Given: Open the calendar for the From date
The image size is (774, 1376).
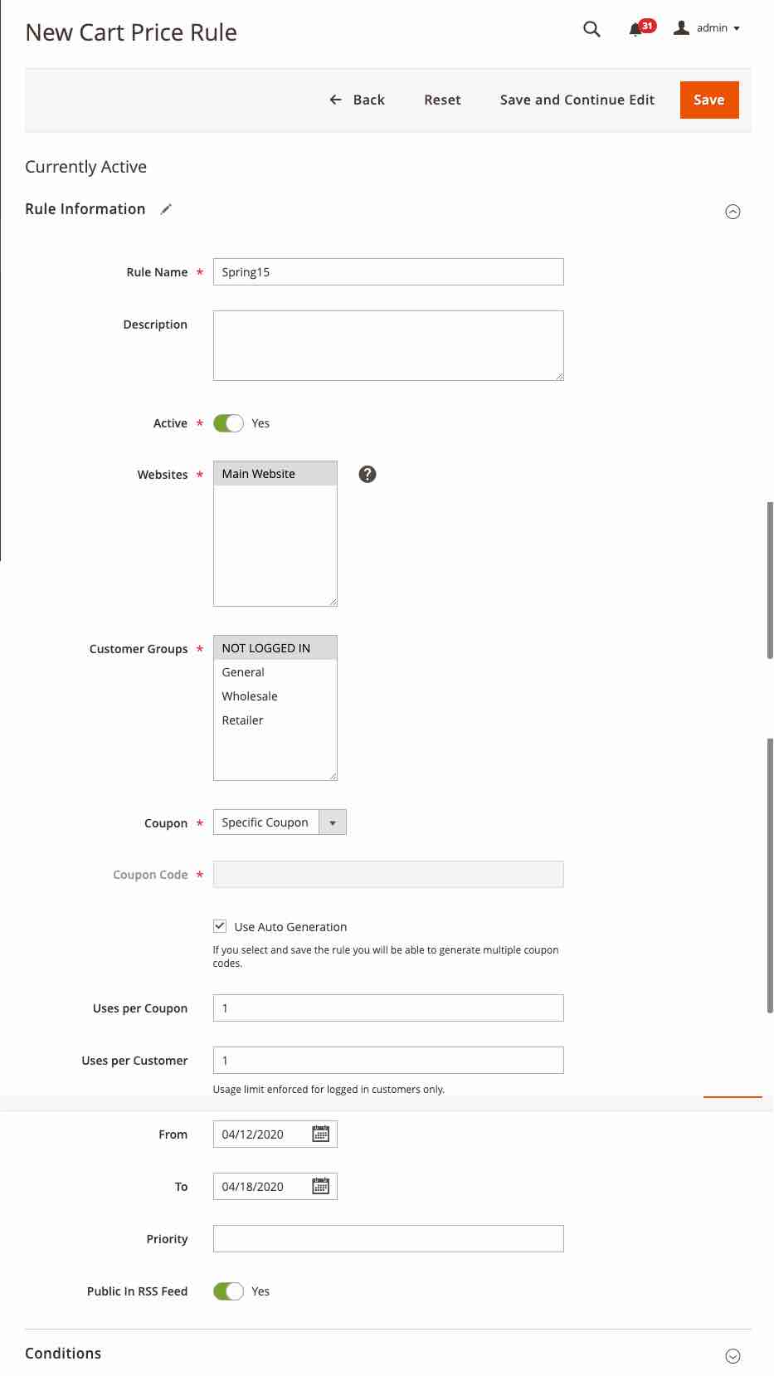Looking at the screenshot, I should pos(321,1134).
